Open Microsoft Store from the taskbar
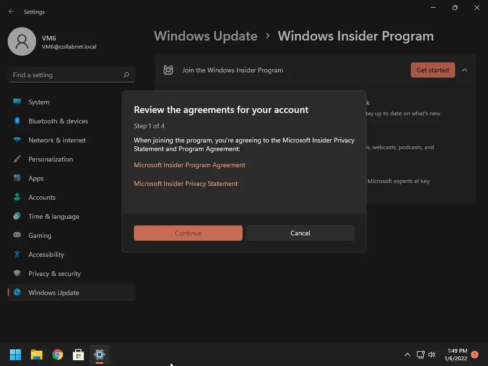The width and height of the screenshot is (488, 366). [79, 355]
